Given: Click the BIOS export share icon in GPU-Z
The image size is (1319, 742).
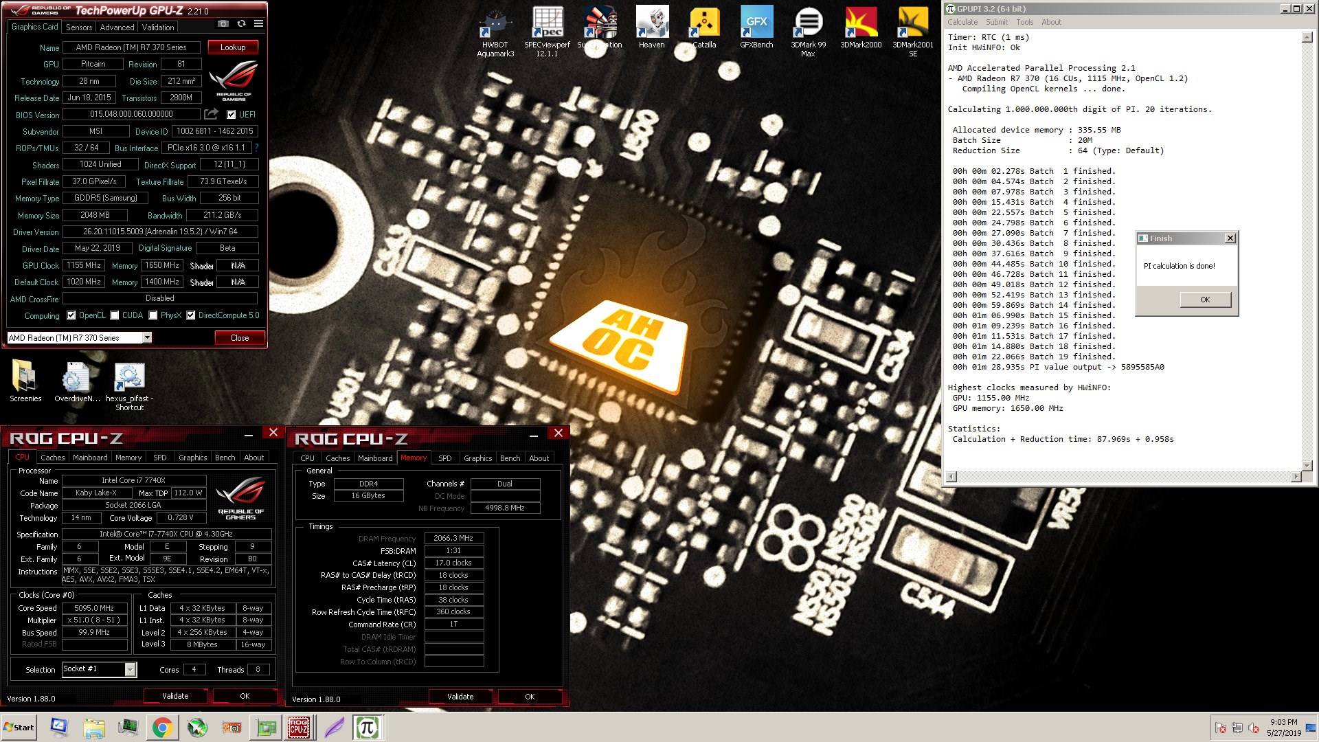Looking at the screenshot, I should tap(212, 114).
